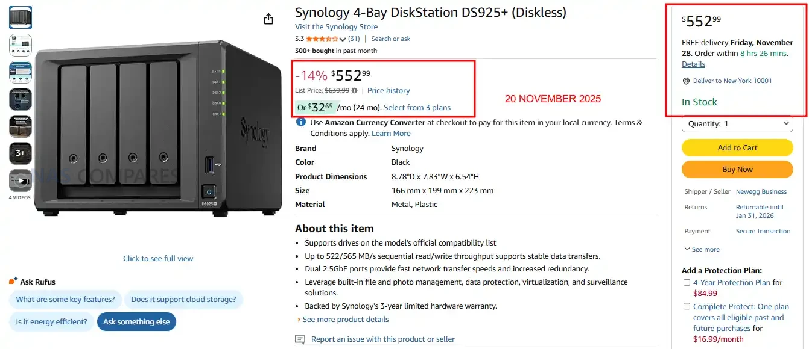Screen dimensions: 809x349
Task: Click the report issue speech bubble icon
Action: (300, 339)
